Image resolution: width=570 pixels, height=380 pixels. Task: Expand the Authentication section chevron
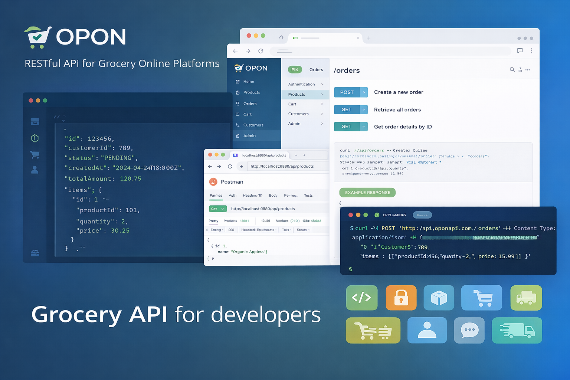click(322, 84)
